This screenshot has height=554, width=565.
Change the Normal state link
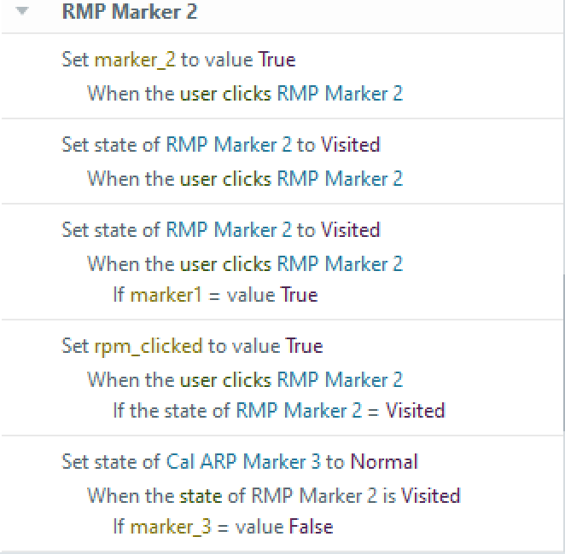(x=384, y=462)
